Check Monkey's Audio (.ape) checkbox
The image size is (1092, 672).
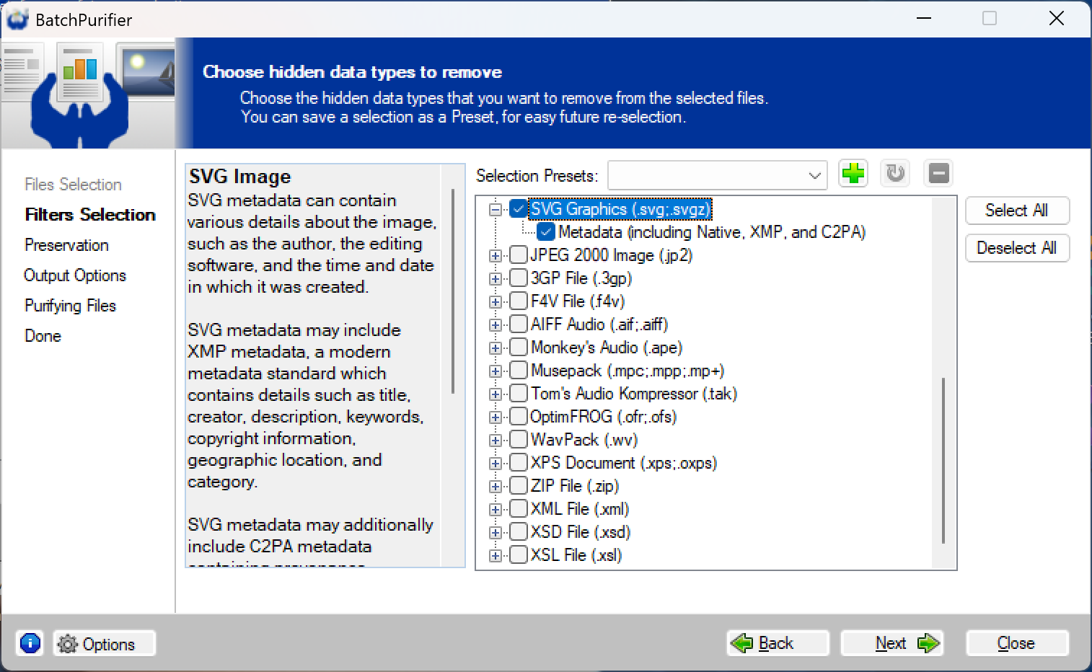pyautogui.click(x=518, y=348)
